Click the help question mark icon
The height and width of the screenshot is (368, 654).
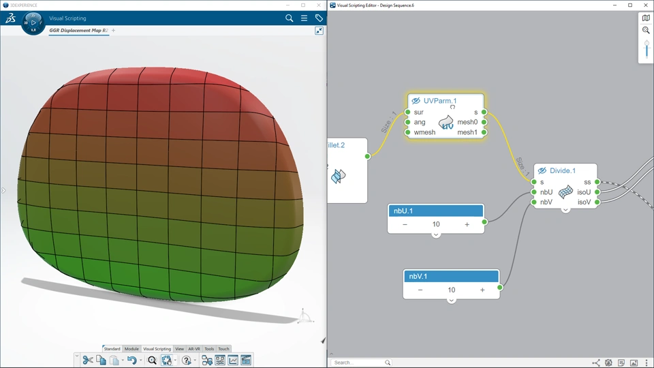coord(187,360)
